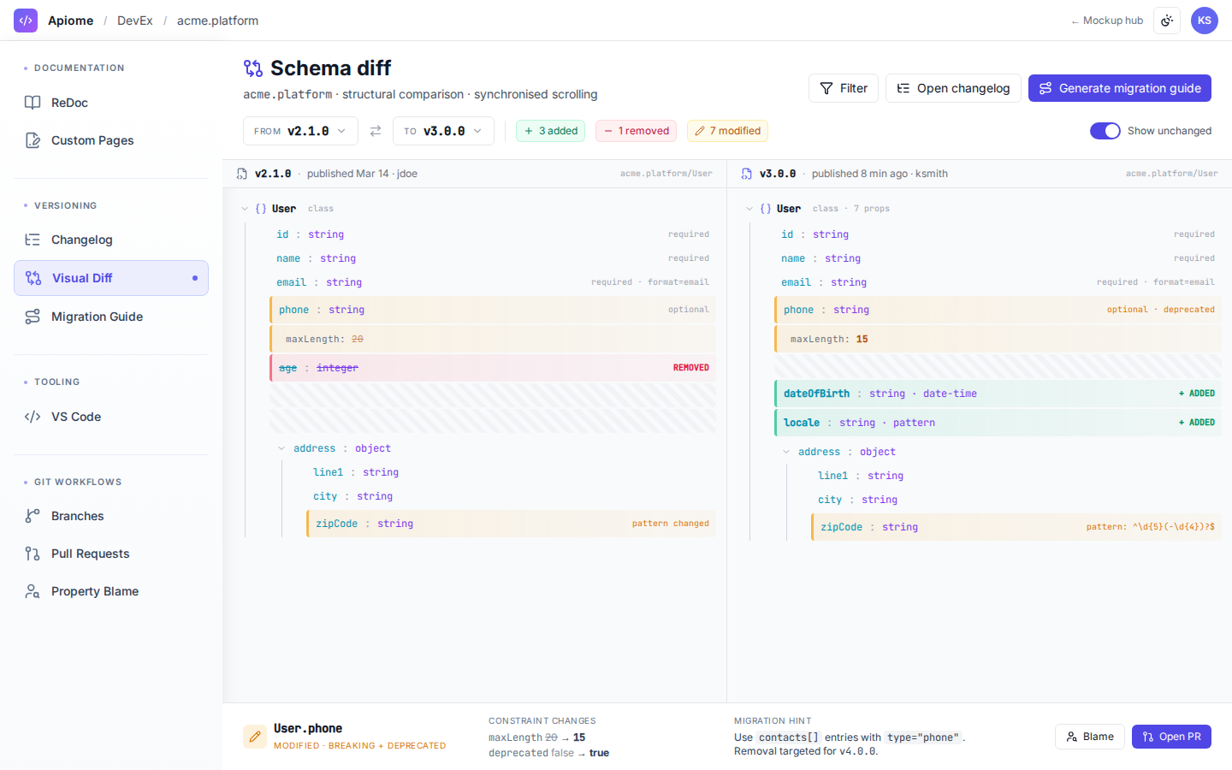This screenshot has height=770, width=1232.
Task: Click email string row in left pane
Action: click(493, 282)
